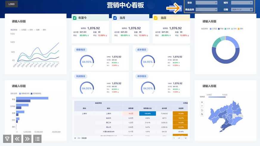
Task: Click the green 年至今 card icon
Action: tap(75, 18)
